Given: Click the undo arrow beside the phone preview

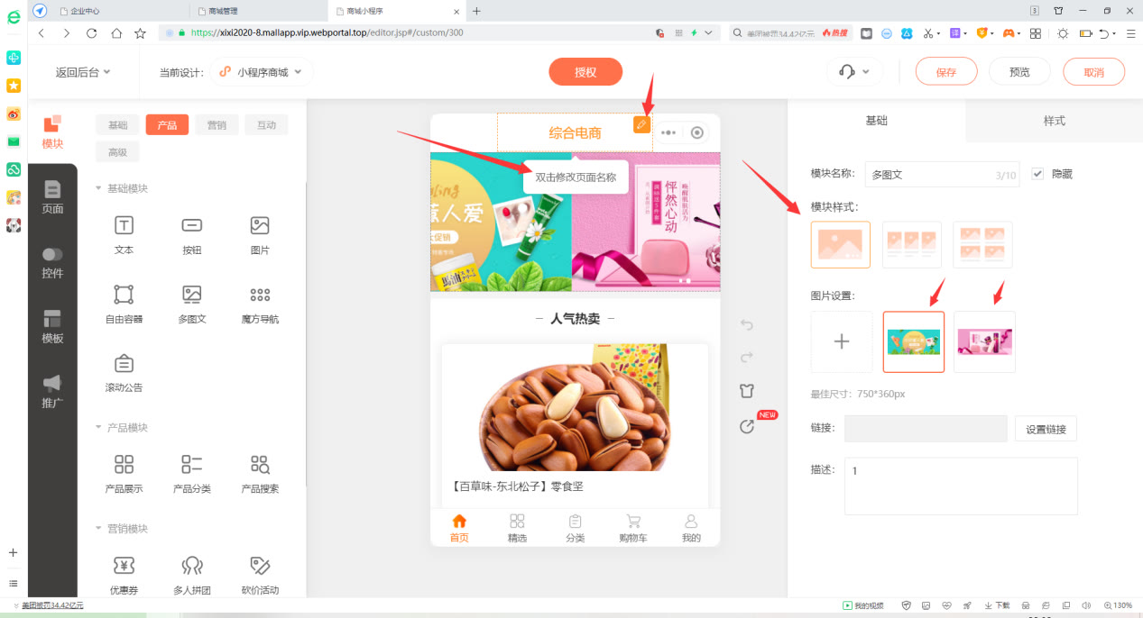Looking at the screenshot, I should click(746, 324).
